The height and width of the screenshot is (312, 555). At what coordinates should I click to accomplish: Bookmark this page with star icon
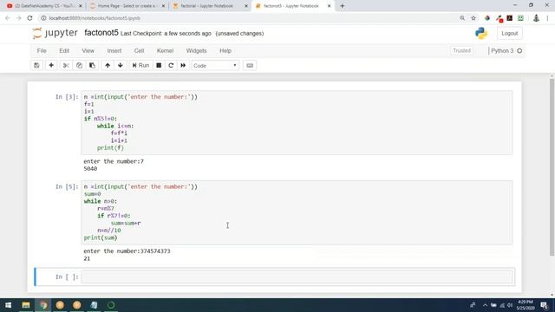point(473,18)
